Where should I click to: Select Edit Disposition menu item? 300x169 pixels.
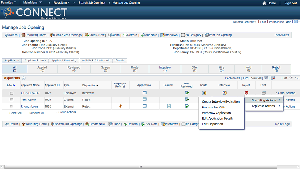(212, 124)
